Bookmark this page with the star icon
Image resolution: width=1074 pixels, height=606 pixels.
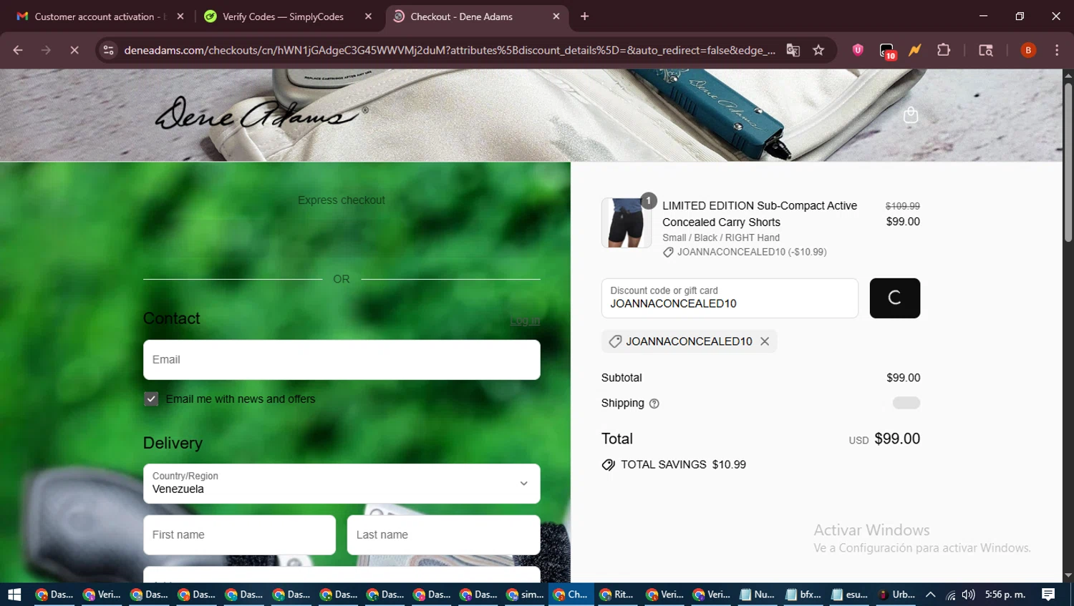point(818,50)
